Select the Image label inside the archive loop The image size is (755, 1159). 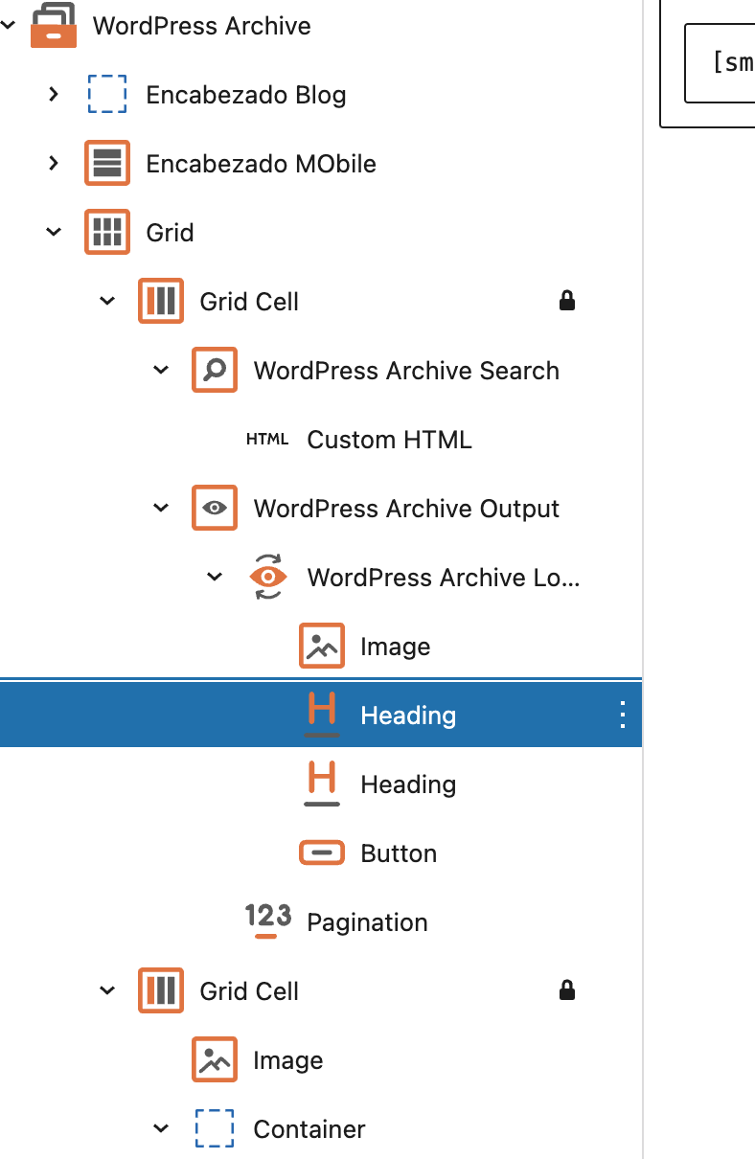[x=396, y=647]
